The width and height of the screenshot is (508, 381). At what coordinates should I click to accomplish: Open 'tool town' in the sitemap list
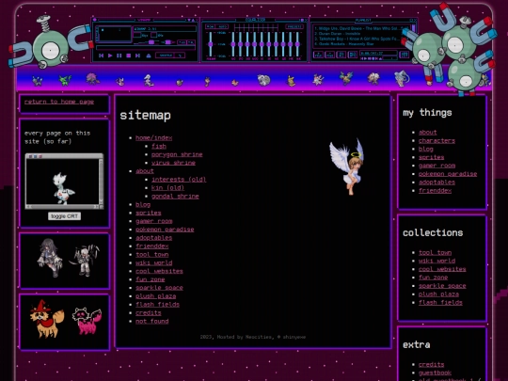(x=152, y=254)
